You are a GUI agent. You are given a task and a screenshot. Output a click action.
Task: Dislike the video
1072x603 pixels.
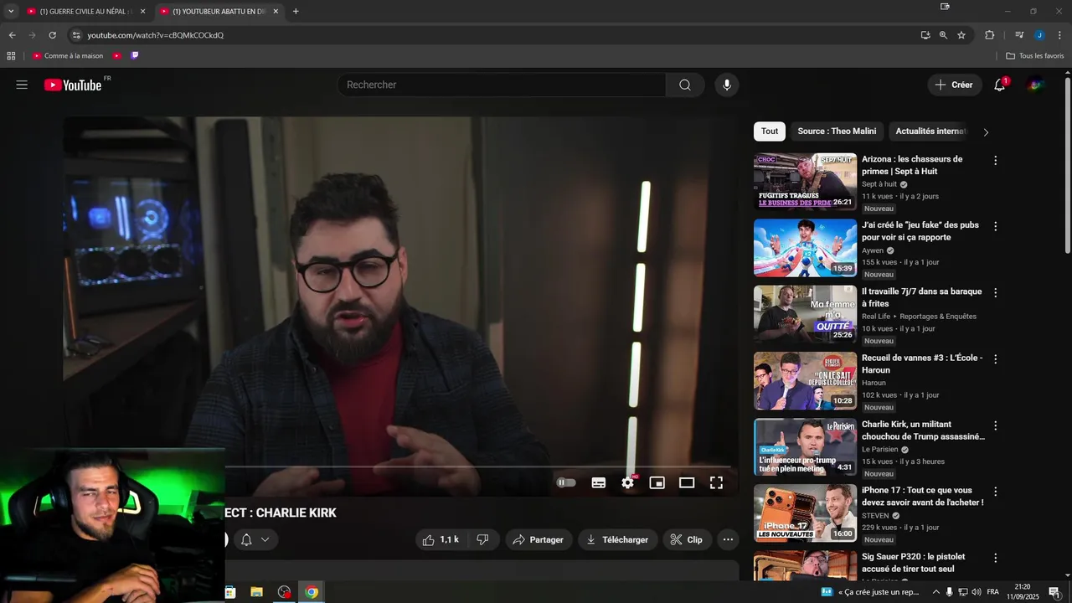click(x=482, y=540)
